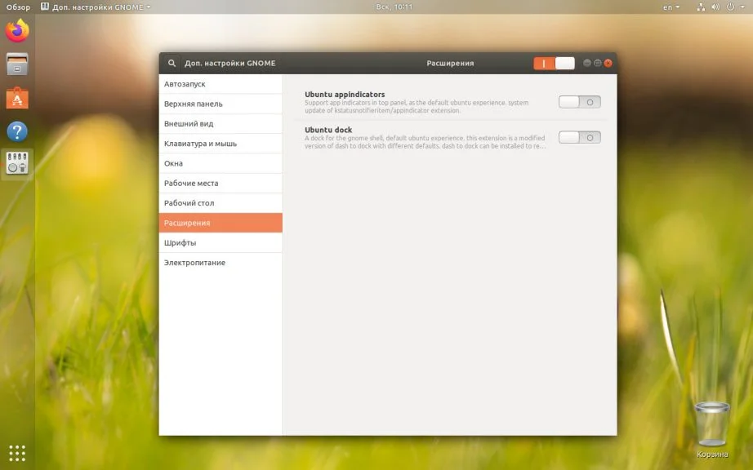Open Рабочие места section
753x470 pixels.
221,184
